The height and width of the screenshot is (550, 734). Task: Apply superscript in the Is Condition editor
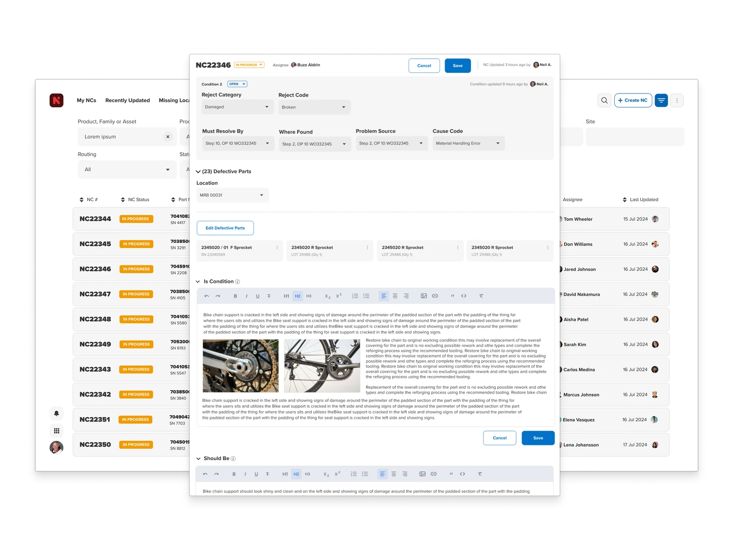click(x=339, y=296)
